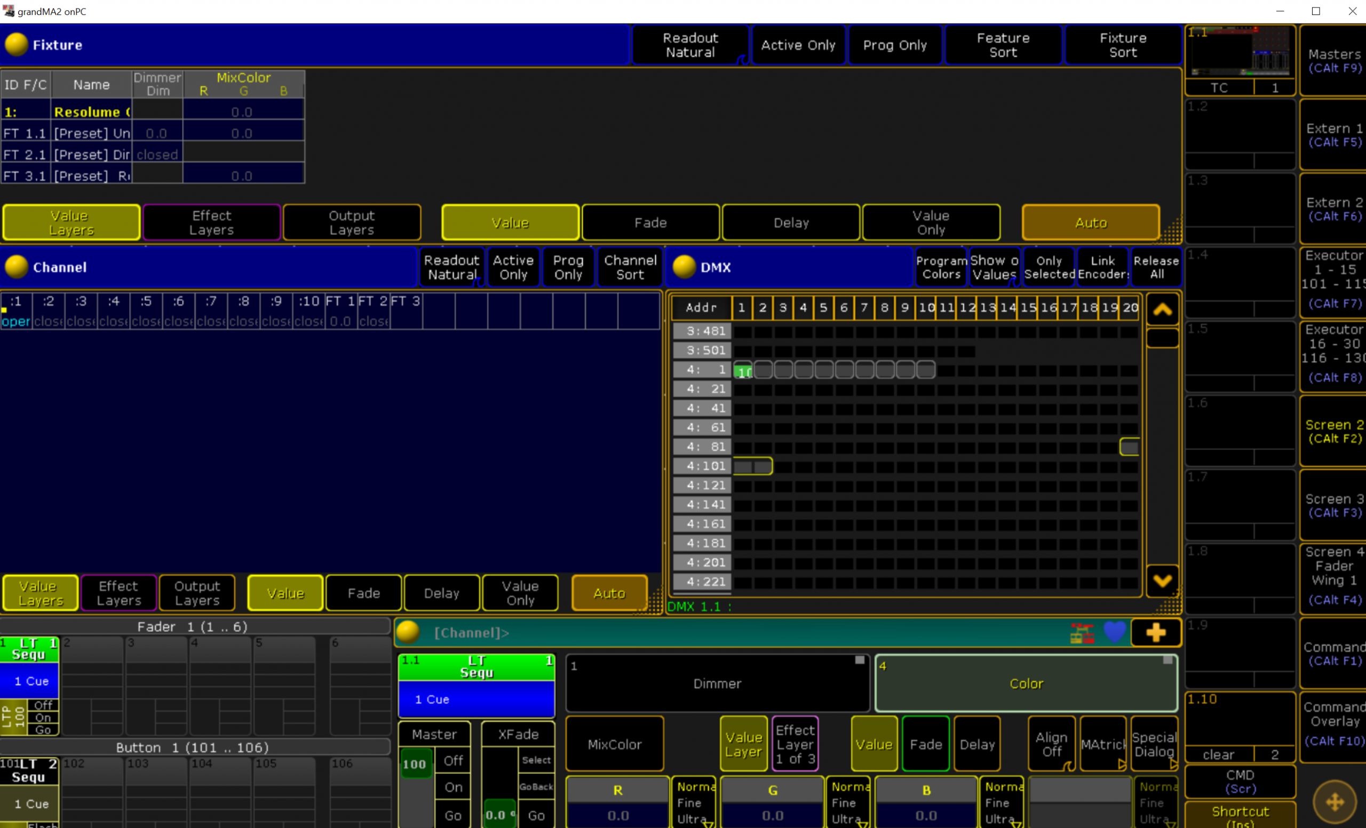This screenshot has width=1366, height=828.
Task: Click the round move-arrows icon at bottom right
Action: (1335, 801)
